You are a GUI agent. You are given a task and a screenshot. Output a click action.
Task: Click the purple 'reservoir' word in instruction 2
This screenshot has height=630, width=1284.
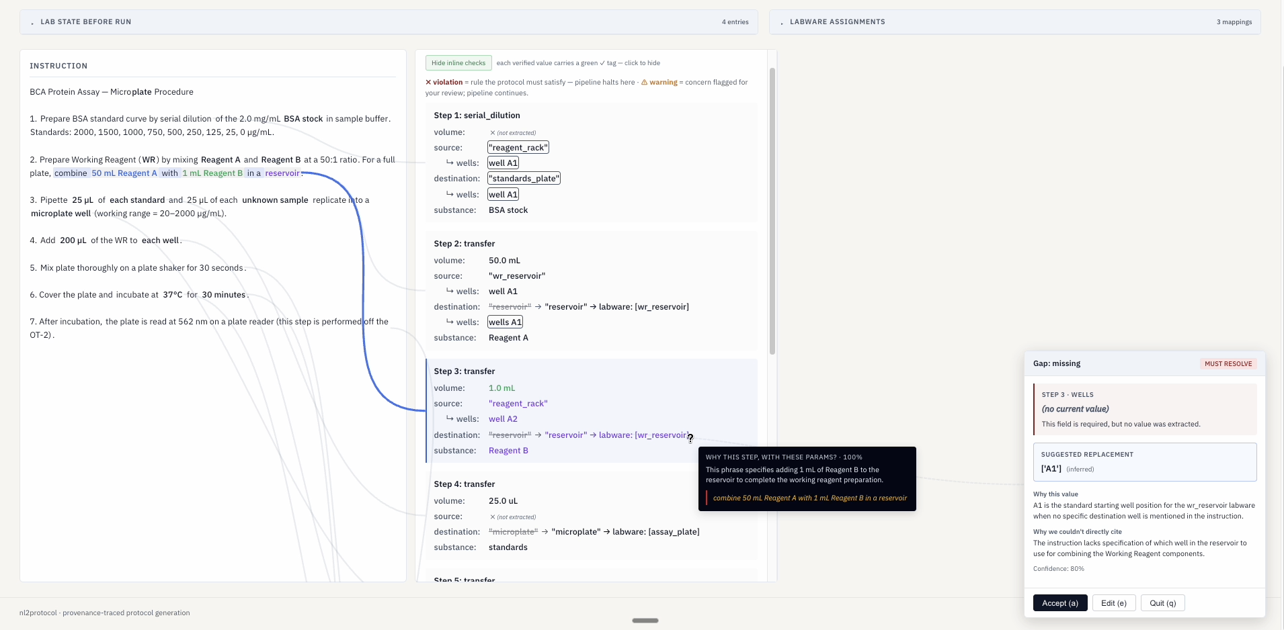(282, 173)
